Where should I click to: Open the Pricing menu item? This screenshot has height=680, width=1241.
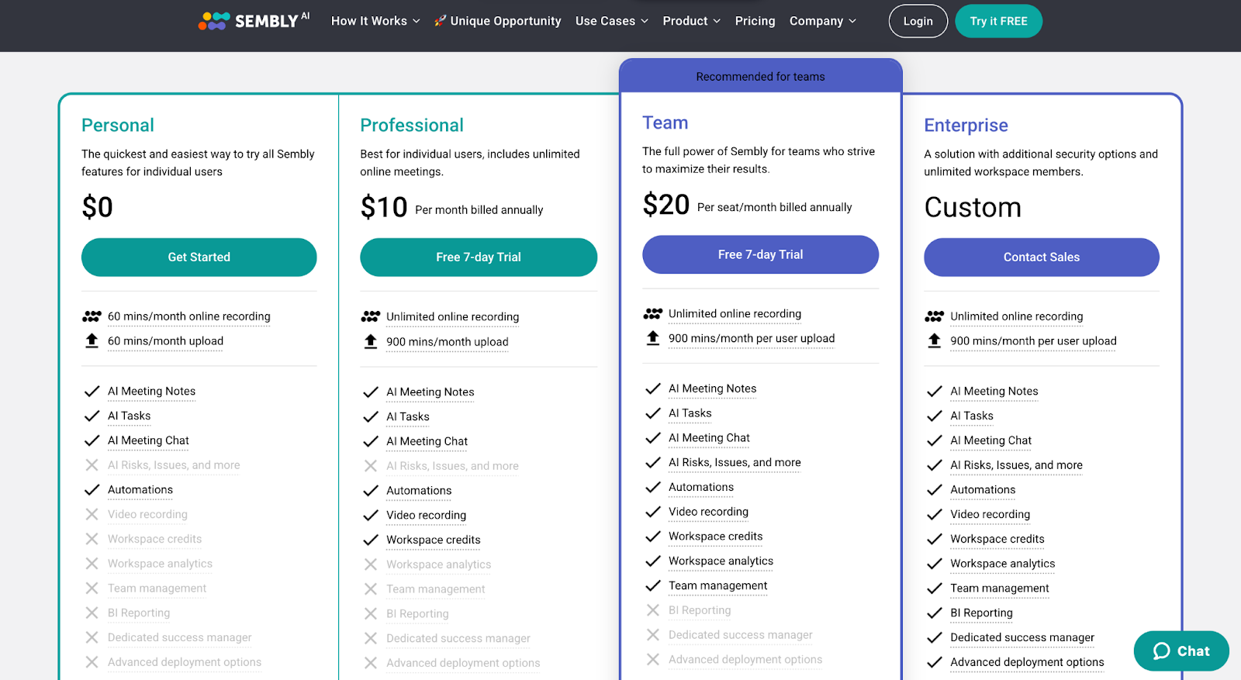click(755, 21)
